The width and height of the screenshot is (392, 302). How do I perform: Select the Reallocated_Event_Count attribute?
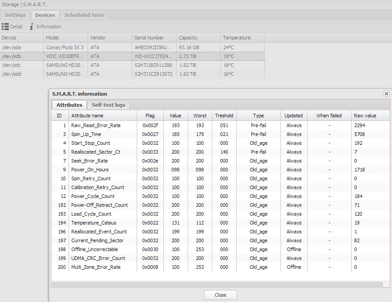(x=220, y=232)
